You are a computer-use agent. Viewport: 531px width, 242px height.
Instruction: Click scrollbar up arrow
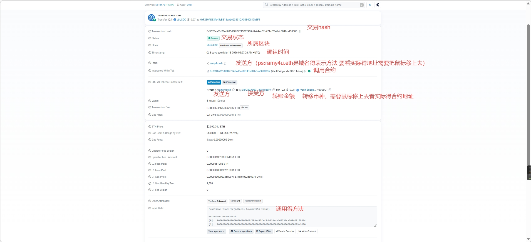tap(528, 3)
